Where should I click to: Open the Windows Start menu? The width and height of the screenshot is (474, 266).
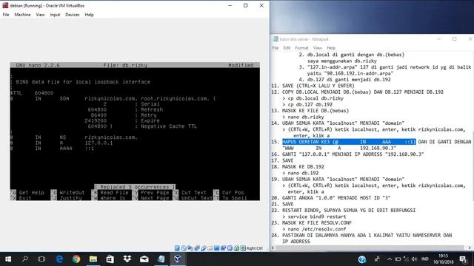(x=8, y=259)
